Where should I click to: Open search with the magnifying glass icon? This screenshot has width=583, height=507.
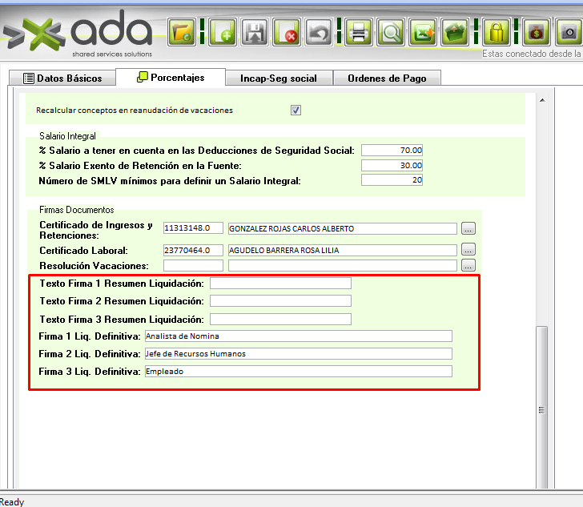[392, 33]
